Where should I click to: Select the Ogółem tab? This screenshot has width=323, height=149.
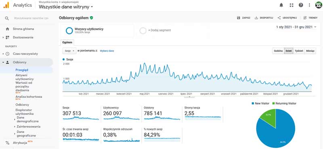(x=67, y=42)
